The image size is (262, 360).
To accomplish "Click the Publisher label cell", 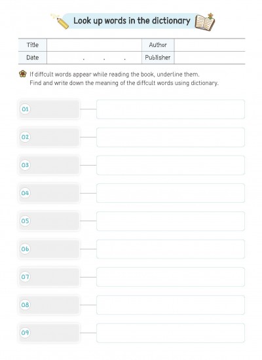I will [x=158, y=58].
